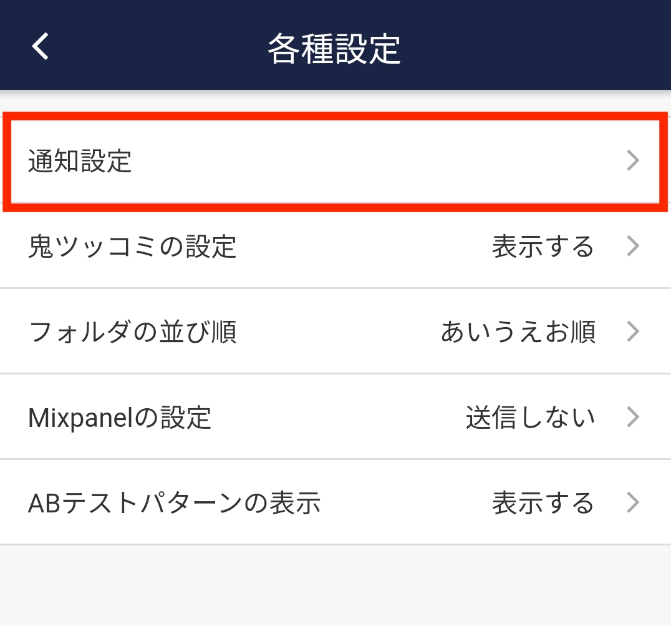Tap the back arrow in the header
The width and height of the screenshot is (671, 626).
40,46
